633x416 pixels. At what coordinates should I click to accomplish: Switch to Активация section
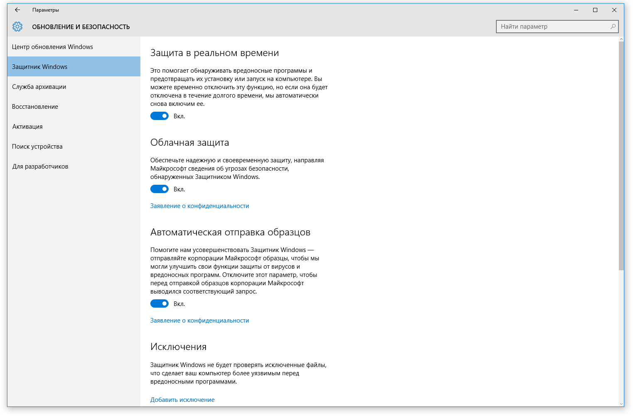(x=74, y=126)
